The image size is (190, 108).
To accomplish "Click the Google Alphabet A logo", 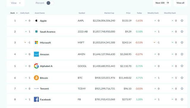I will 36,66.
